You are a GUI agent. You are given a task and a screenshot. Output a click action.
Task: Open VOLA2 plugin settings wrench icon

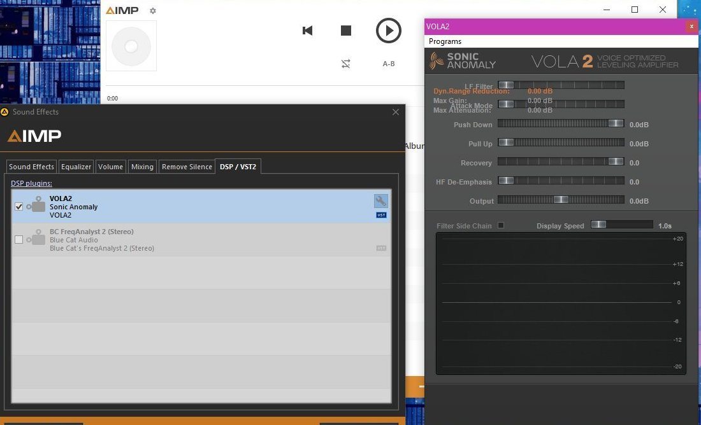[381, 201]
